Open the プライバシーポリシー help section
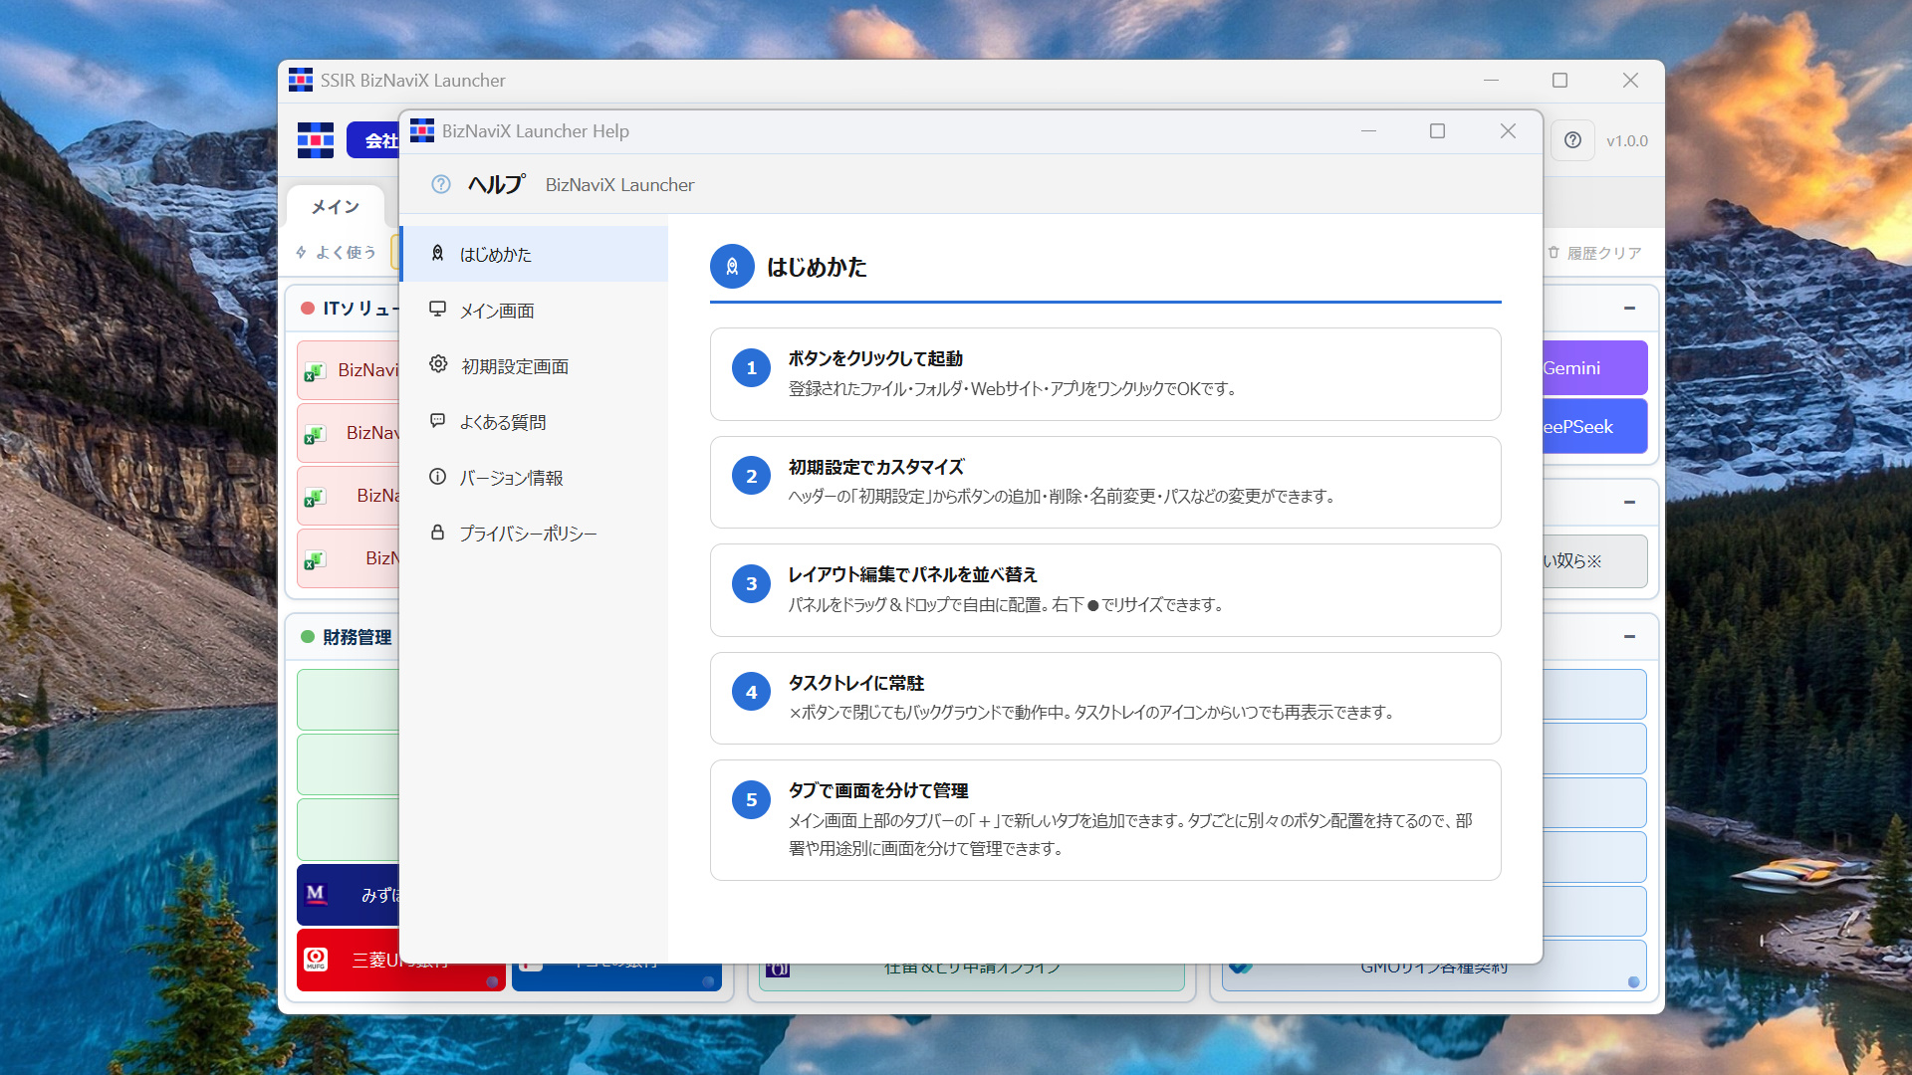The height and width of the screenshot is (1075, 1912). [x=534, y=533]
